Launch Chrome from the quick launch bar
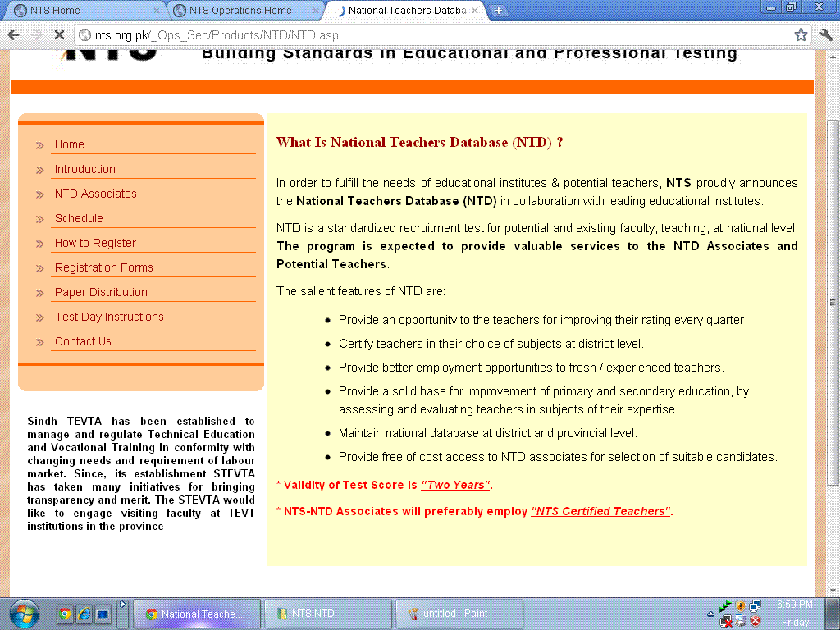Screen dimensions: 840x630 pyautogui.click(x=66, y=614)
